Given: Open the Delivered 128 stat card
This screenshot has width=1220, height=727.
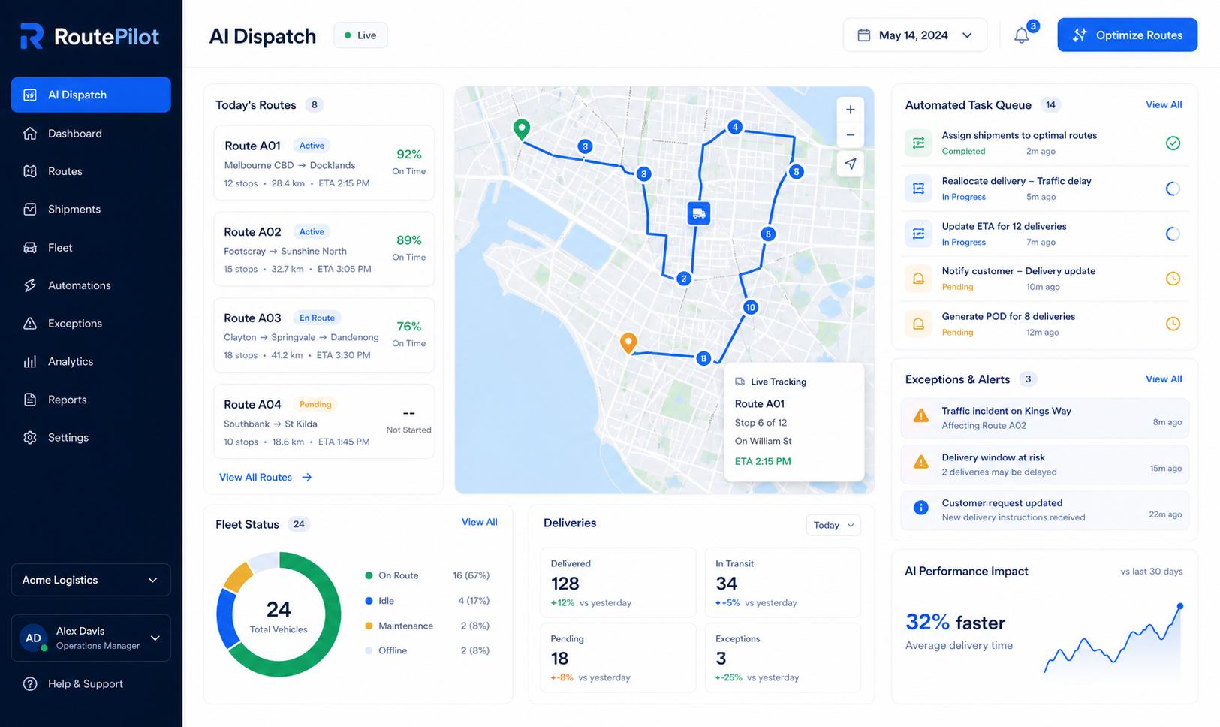Looking at the screenshot, I should point(619,583).
